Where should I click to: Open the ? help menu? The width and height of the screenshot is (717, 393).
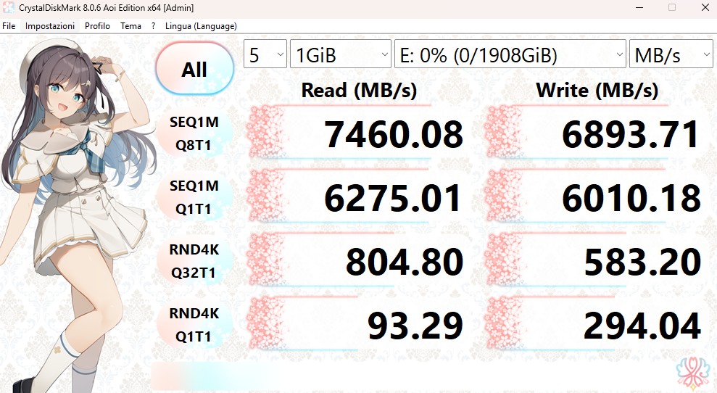pos(153,26)
